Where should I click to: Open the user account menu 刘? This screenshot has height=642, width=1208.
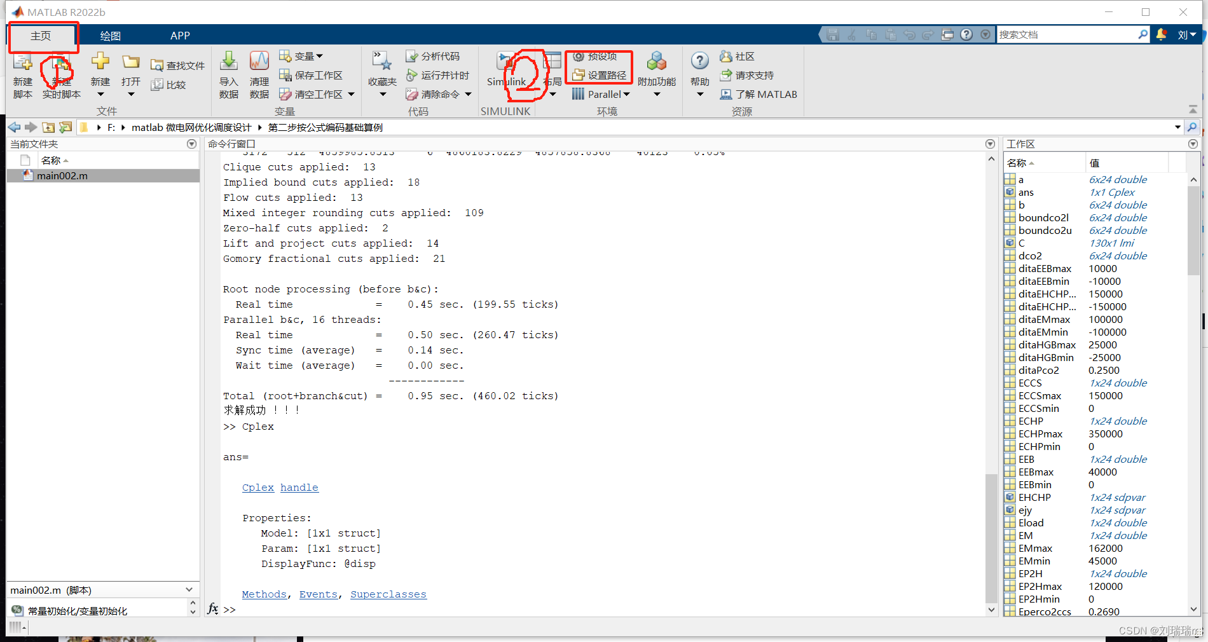point(1186,34)
